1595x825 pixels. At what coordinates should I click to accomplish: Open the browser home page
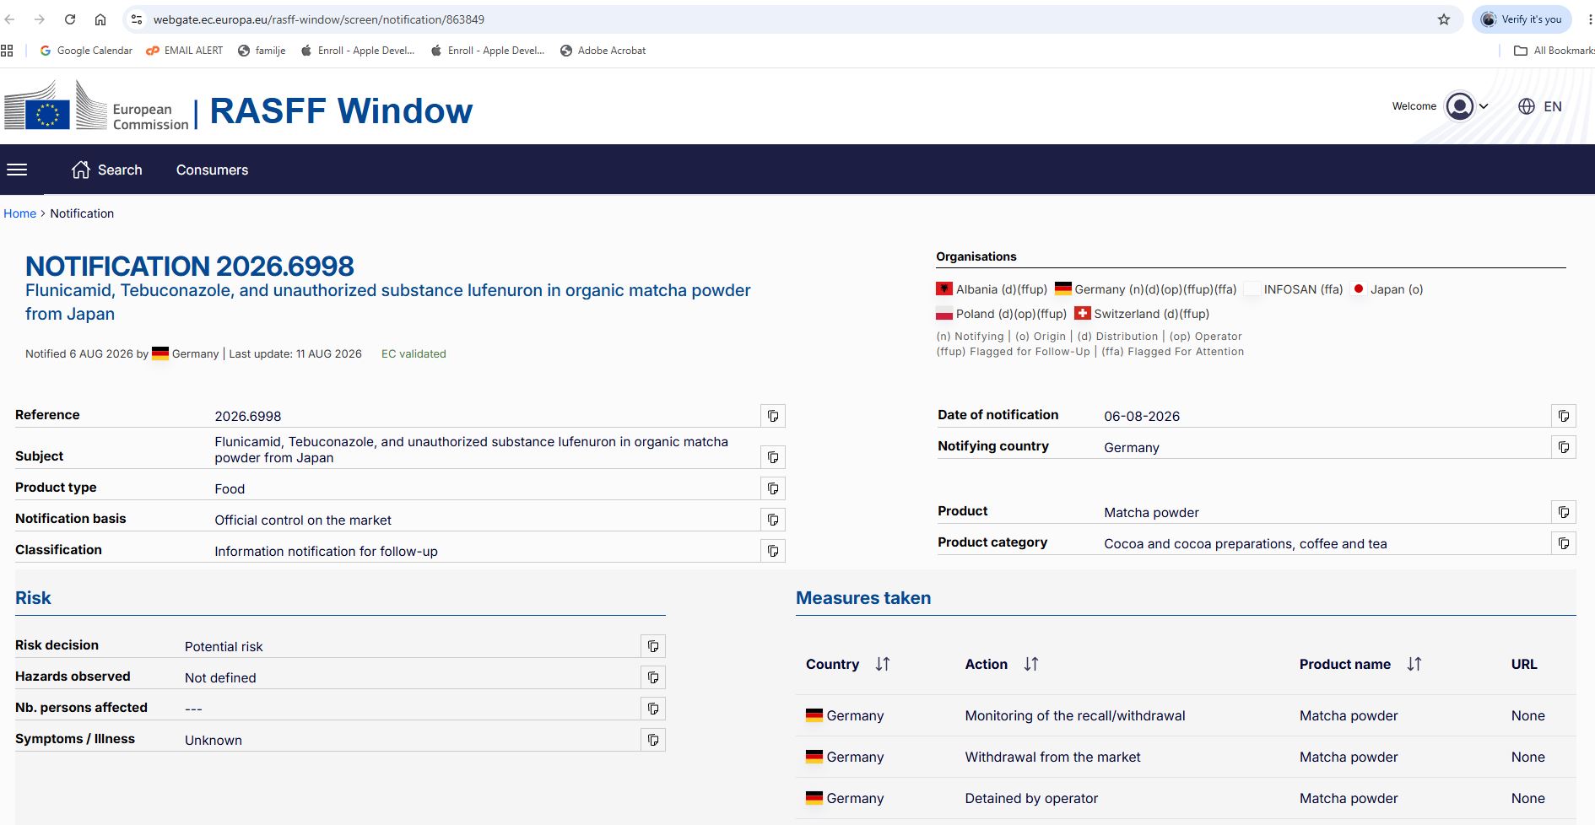pos(100,19)
